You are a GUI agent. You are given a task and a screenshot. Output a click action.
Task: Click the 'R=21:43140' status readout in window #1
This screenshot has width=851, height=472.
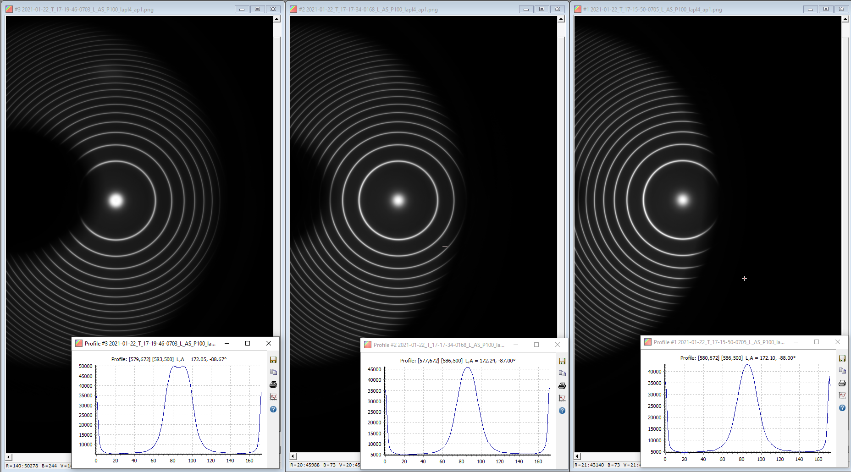(589, 465)
